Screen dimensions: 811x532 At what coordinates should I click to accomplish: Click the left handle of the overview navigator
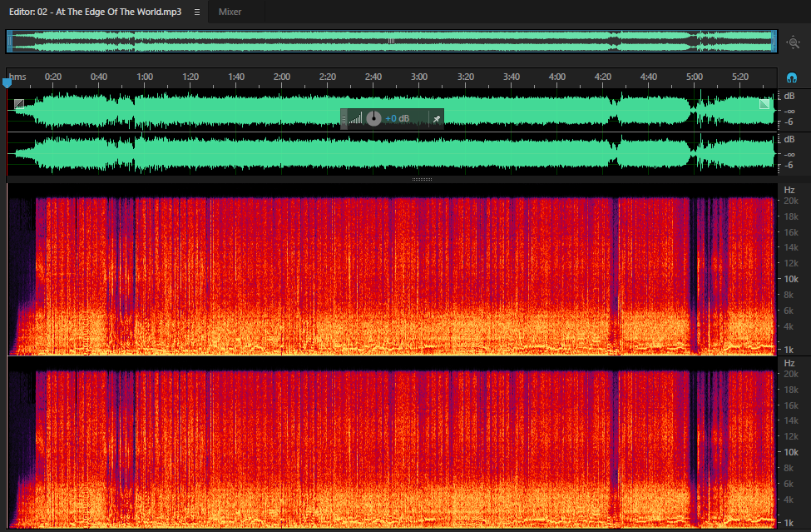(x=9, y=42)
